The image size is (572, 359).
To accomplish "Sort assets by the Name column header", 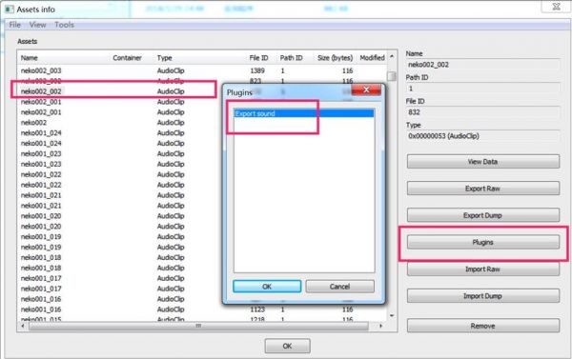I will [x=30, y=58].
